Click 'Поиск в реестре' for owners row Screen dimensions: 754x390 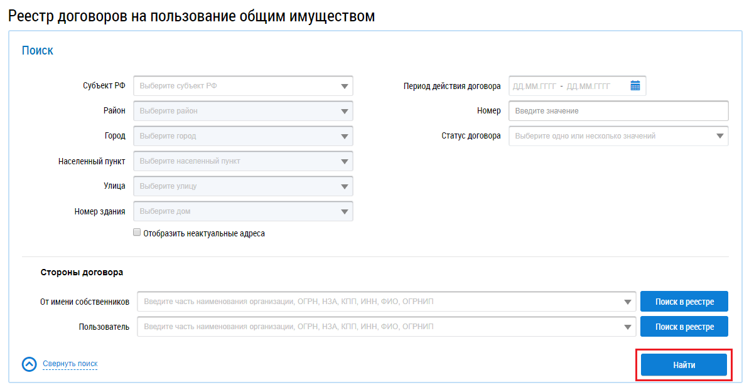[684, 302]
